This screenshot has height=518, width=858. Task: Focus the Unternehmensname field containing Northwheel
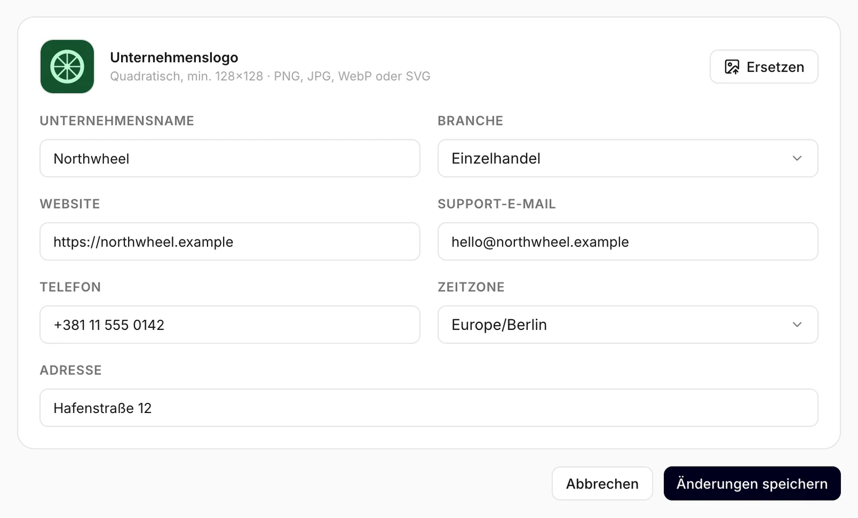coord(230,159)
